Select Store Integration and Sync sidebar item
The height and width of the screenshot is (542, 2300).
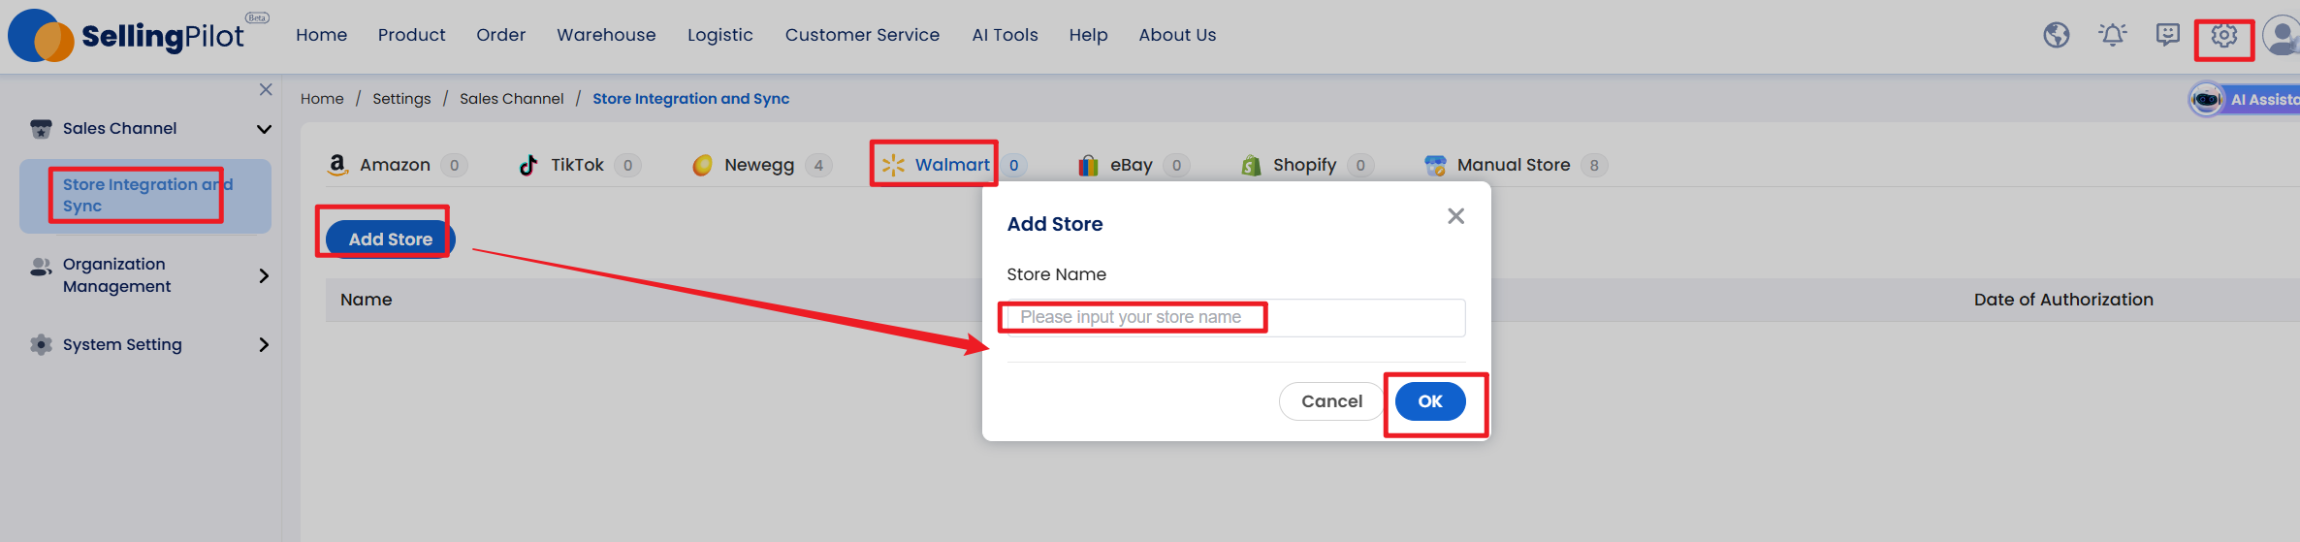pos(145,196)
